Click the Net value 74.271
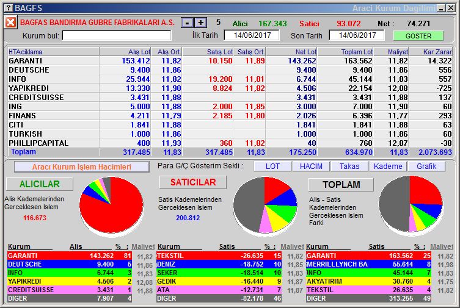 coord(418,23)
